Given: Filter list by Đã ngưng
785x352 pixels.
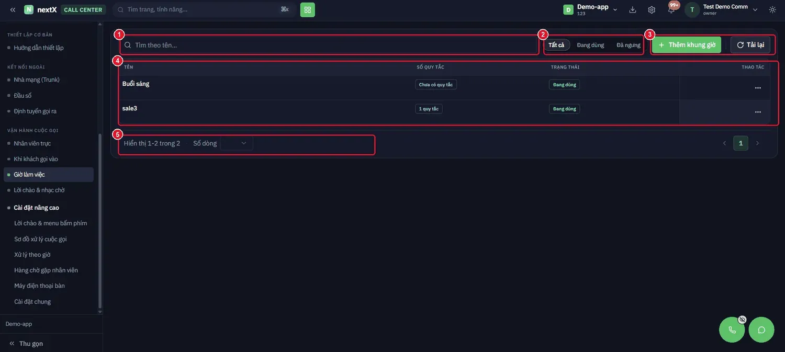Looking at the screenshot, I should pyautogui.click(x=629, y=45).
